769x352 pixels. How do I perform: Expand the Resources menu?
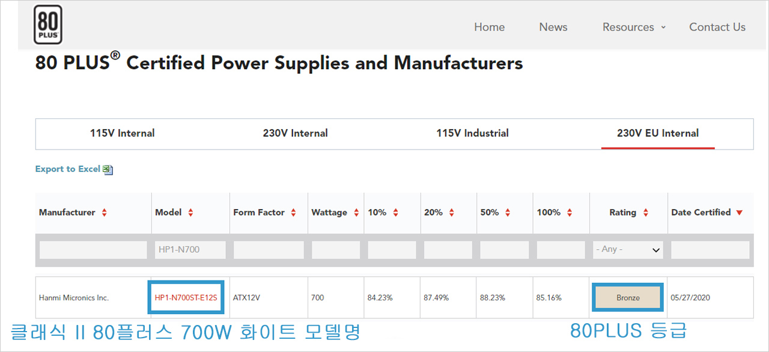pyautogui.click(x=634, y=27)
